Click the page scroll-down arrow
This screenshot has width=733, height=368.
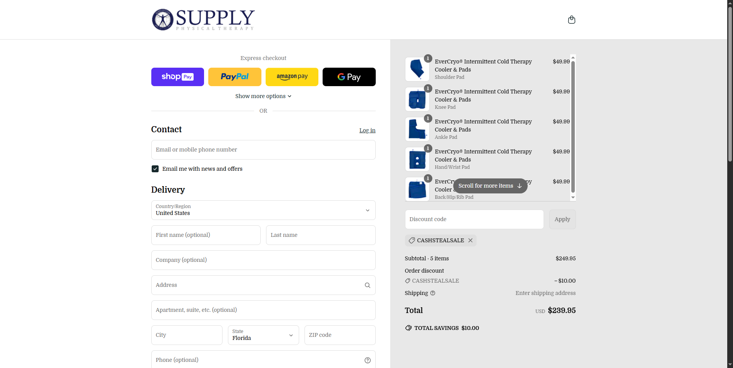(730, 365)
